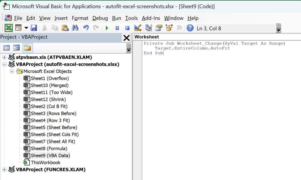Expand the VBAProject (FUNCRES.XLAM) node
301x180 pixels.
4,169
